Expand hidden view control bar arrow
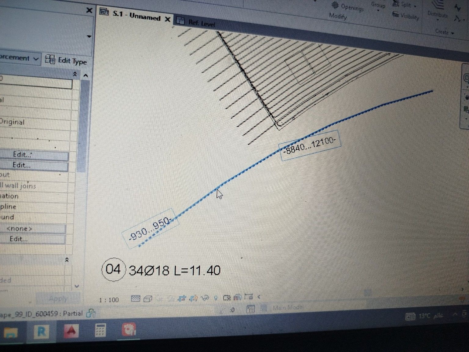Viewport: 469px width, 352px height. pos(259,296)
